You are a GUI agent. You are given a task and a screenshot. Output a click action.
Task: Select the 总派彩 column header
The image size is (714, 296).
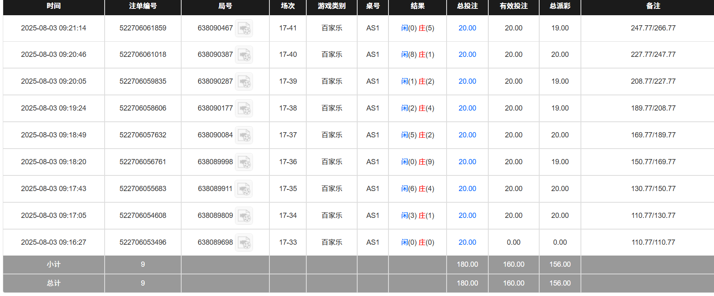560,6
